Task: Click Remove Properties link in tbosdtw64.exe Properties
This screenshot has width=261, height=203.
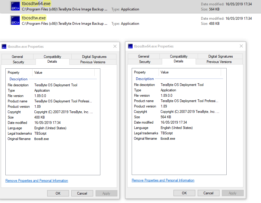Action: tap(163, 180)
